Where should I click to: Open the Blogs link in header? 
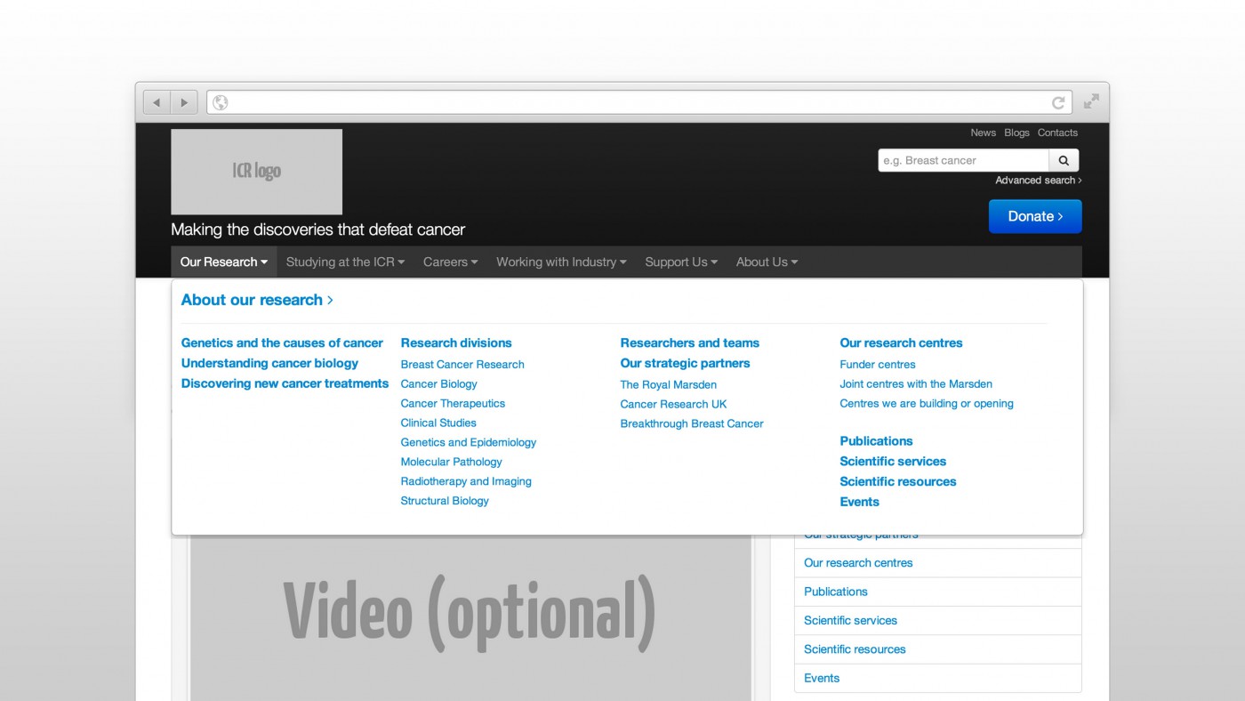pos(1016,133)
